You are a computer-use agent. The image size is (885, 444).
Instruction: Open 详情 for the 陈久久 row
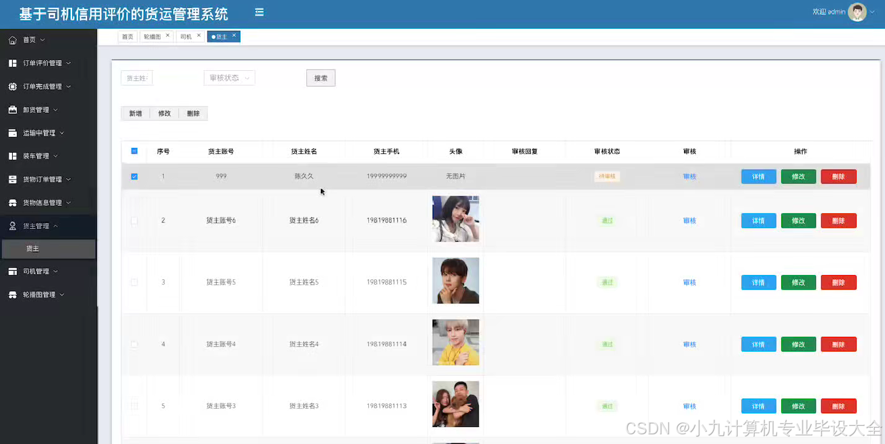click(758, 177)
